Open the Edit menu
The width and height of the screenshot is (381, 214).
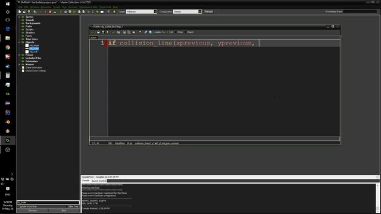point(26,7)
